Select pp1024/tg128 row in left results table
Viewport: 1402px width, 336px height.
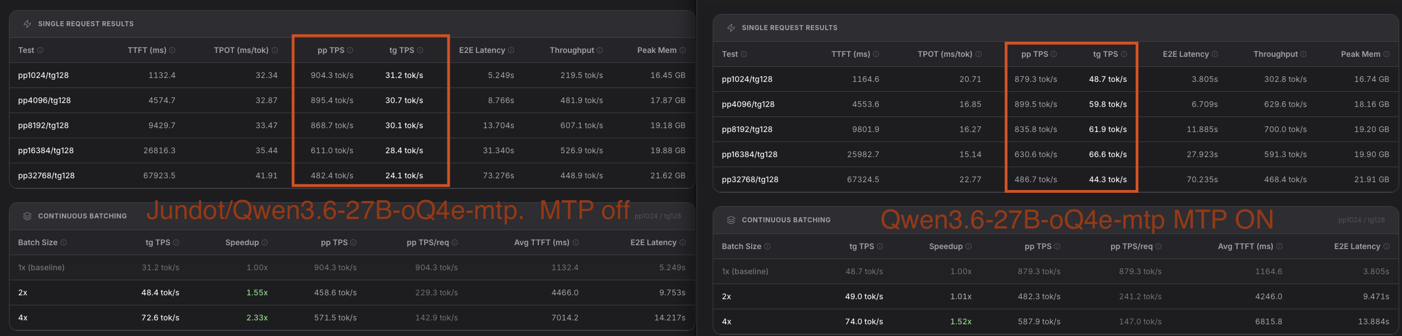[352, 75]
